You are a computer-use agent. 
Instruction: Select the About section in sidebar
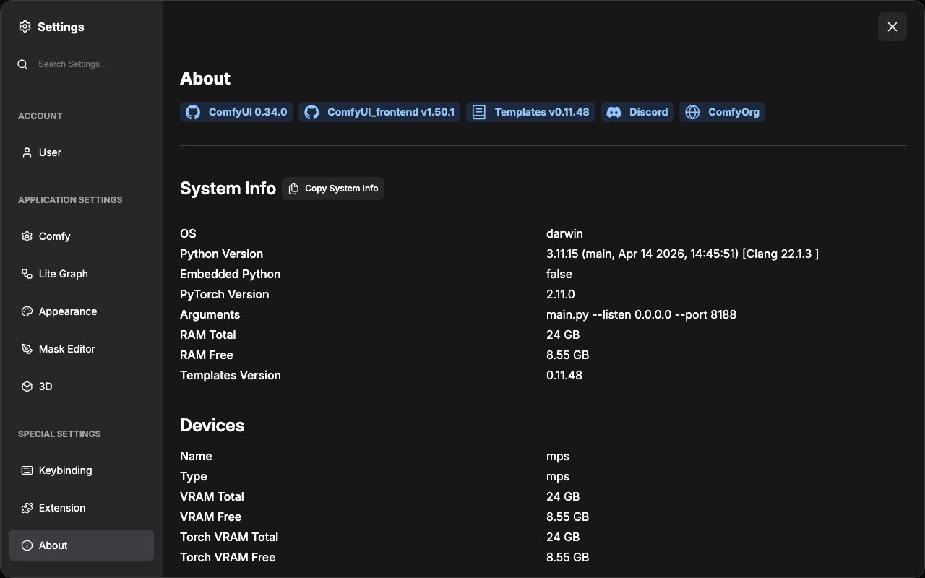[x=82, y=545]
